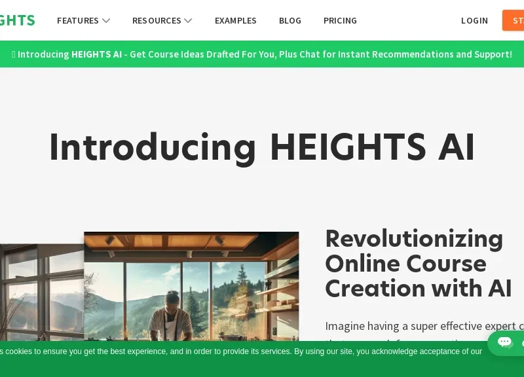
Task: Click the 'Introducing HEIGHTS AI' heading
Action: click(262, 148)
